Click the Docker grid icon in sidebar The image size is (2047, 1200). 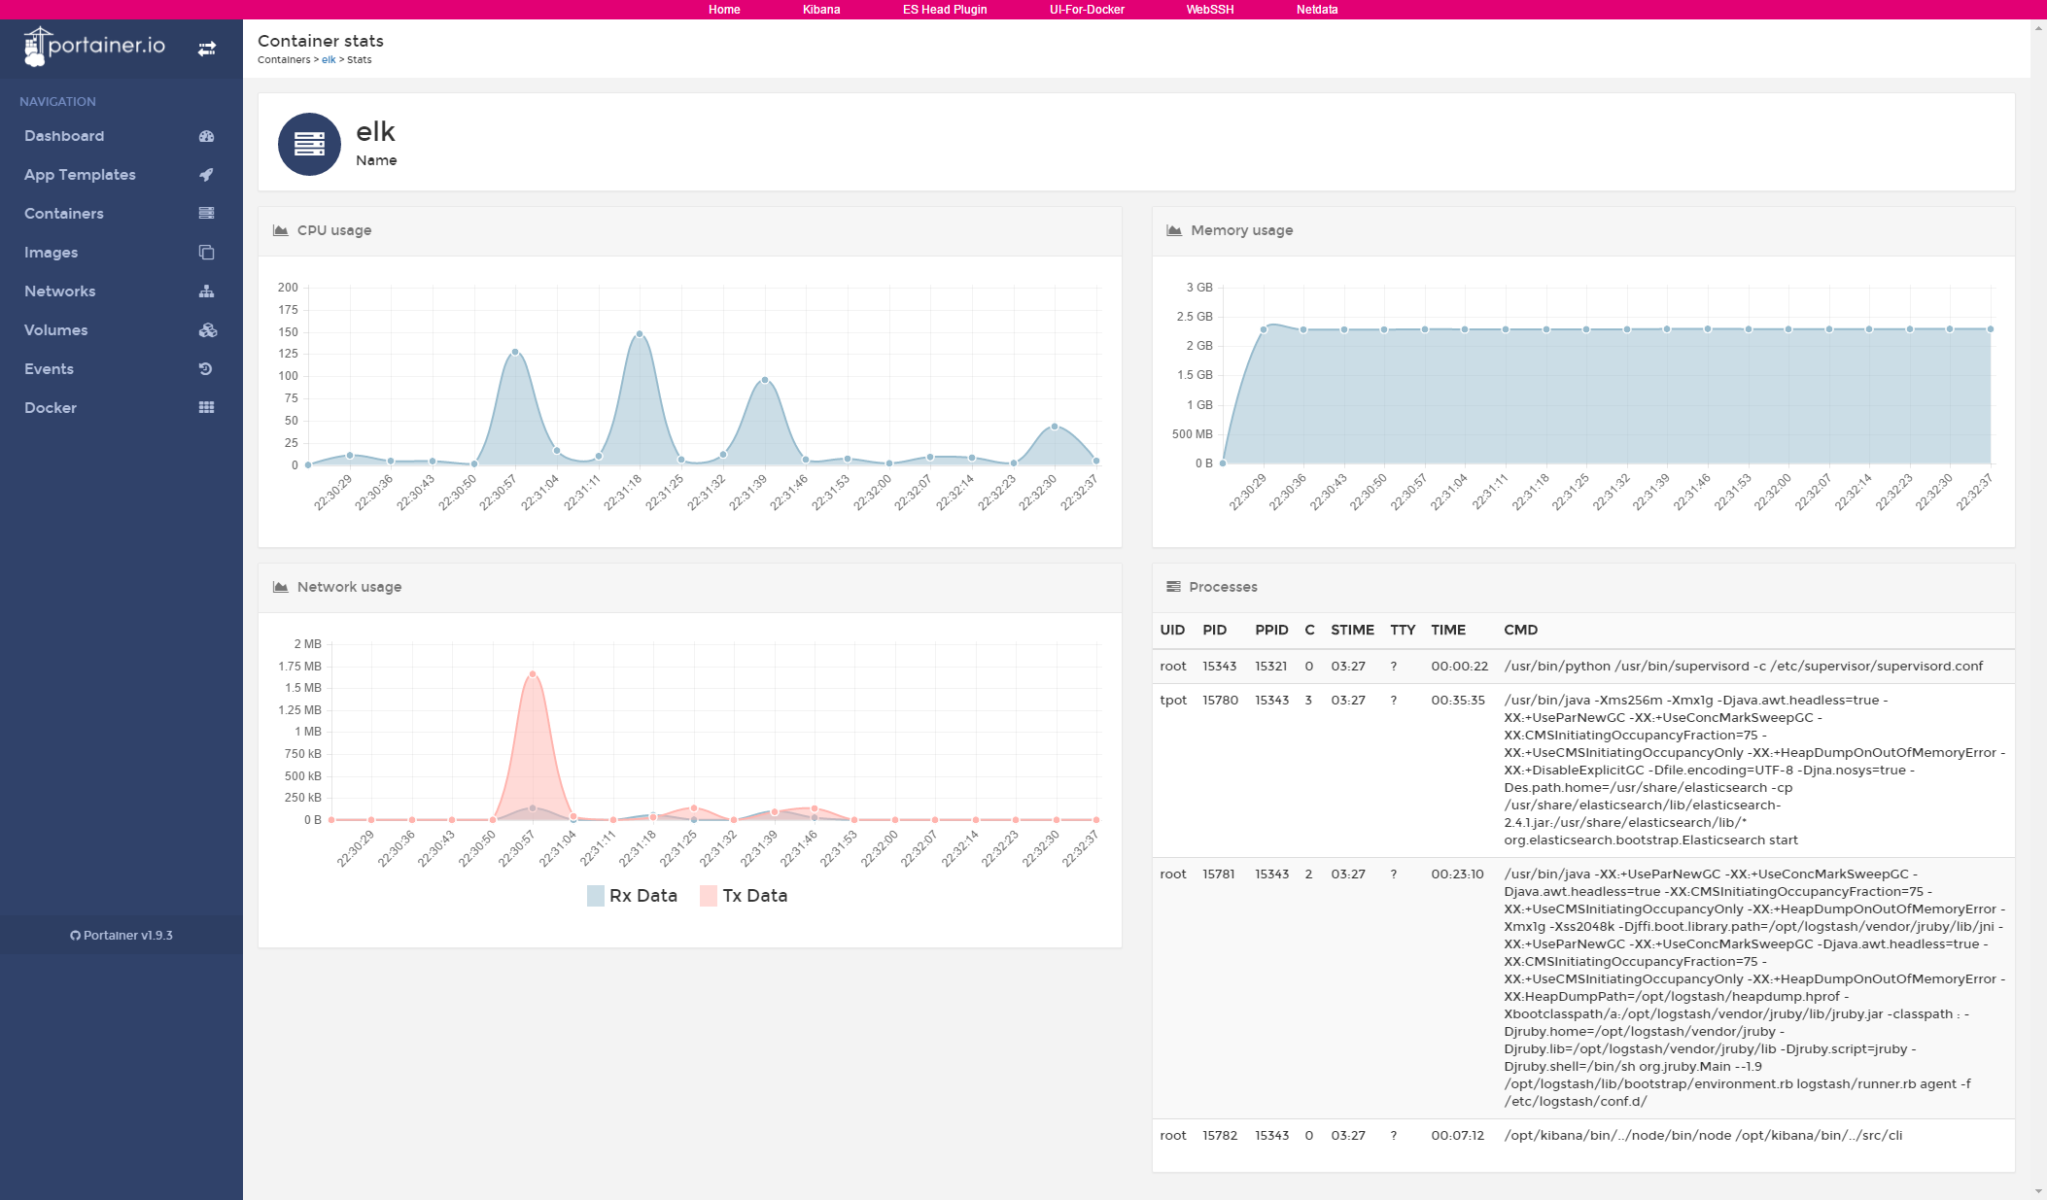206,408
